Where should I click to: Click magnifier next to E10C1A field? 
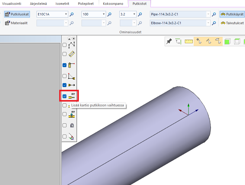tap(72, 14)
